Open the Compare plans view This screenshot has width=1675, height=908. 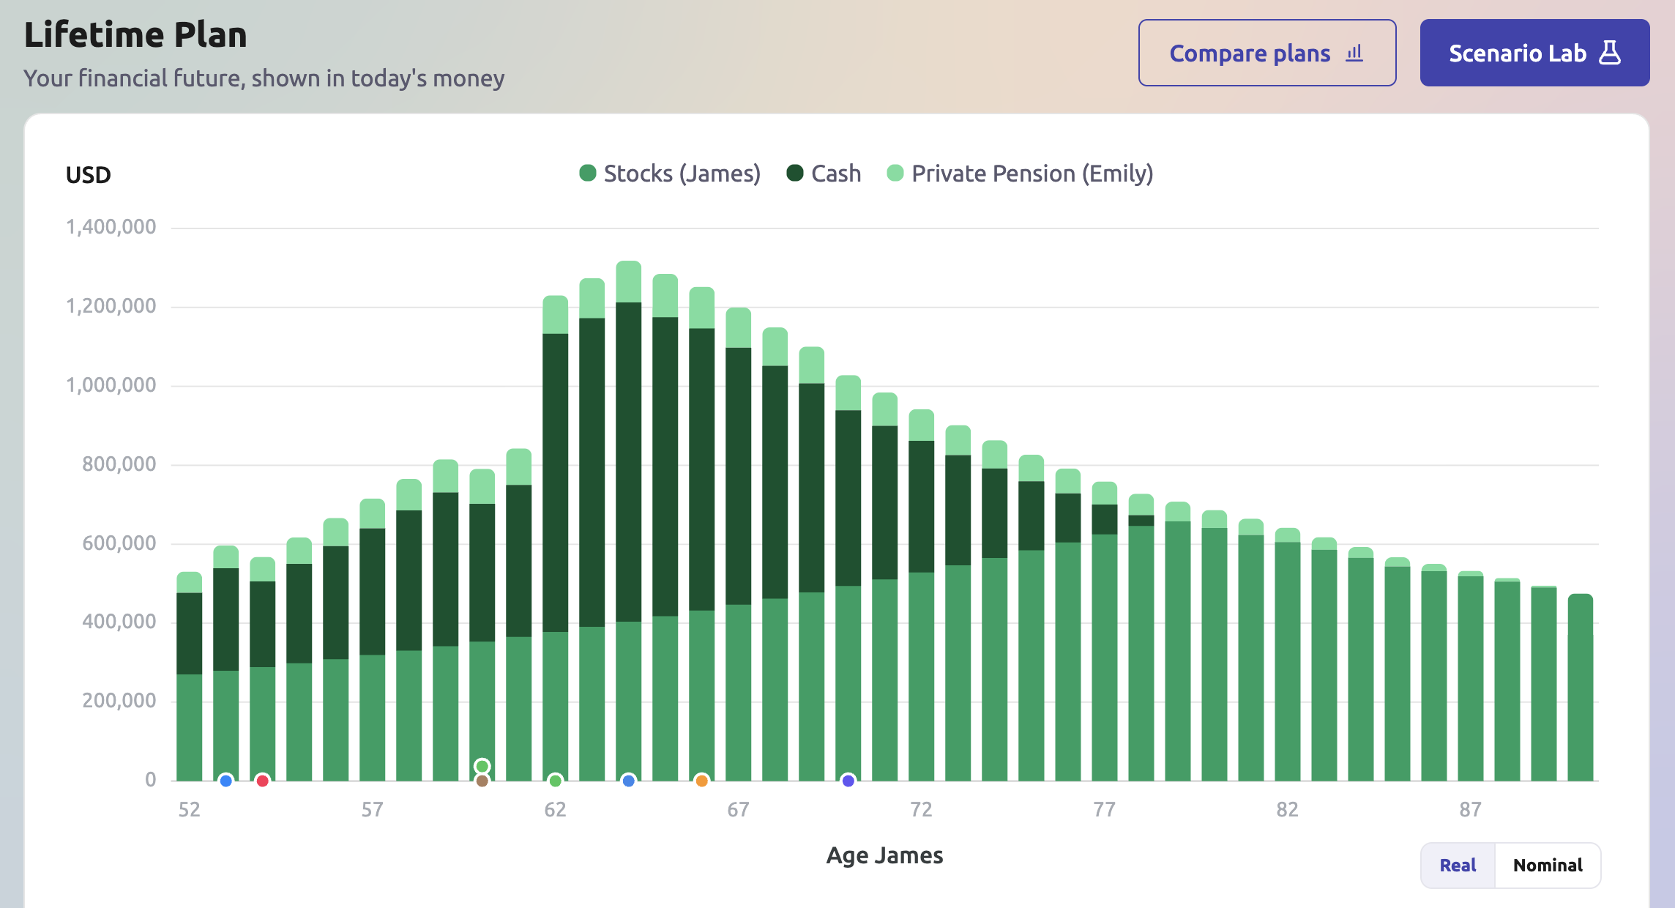1267,53
